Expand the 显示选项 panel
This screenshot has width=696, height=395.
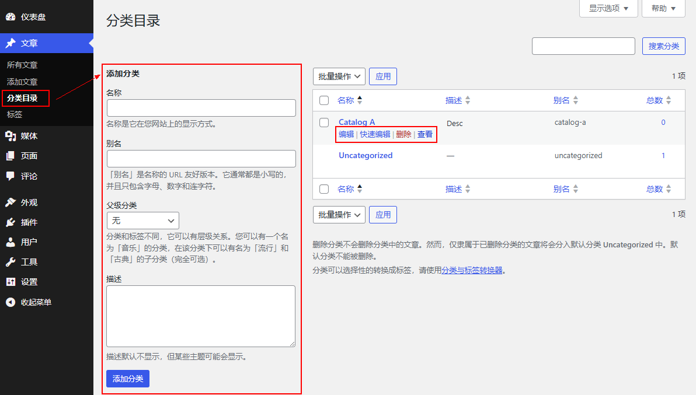coord(608,8)
